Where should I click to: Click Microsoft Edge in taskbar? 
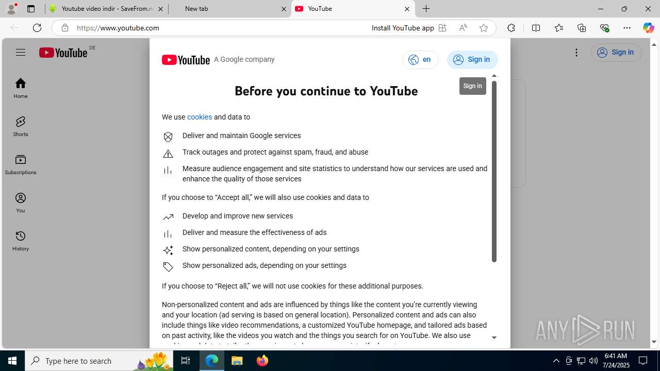pyautogui.click(x=212, y=361)
